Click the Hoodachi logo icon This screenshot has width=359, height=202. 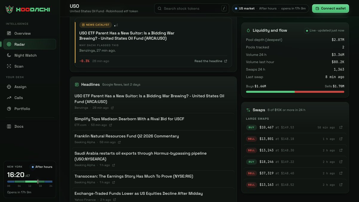point(9,9)
